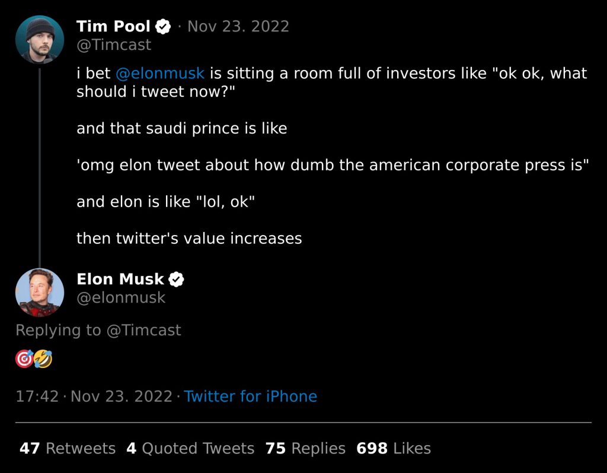Viewport: 607px width, 473px height.
Task: Click the rolling laughing emoji in the reply
Action: 43,359
